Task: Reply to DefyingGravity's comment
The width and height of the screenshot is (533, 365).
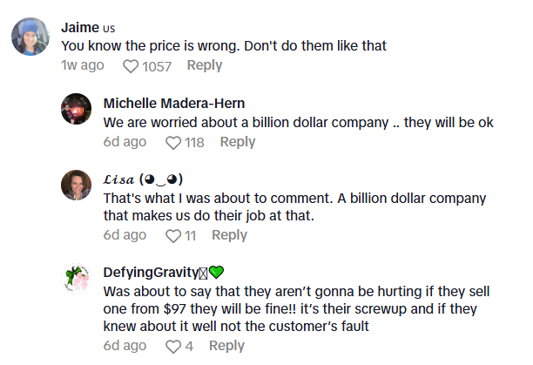Action: tap(226, 346)
